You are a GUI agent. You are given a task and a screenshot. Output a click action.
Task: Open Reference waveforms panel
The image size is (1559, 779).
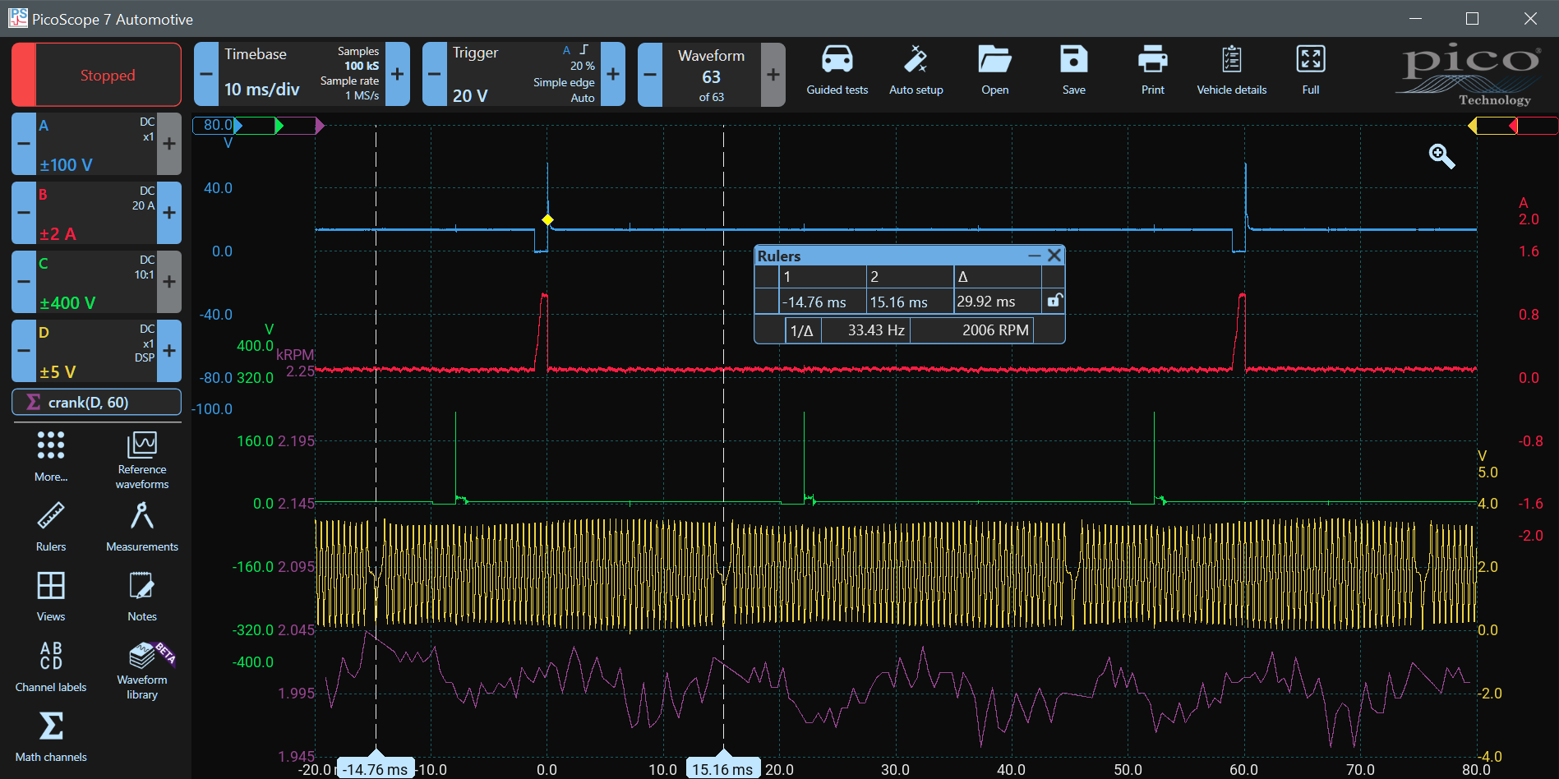(142, 460)
